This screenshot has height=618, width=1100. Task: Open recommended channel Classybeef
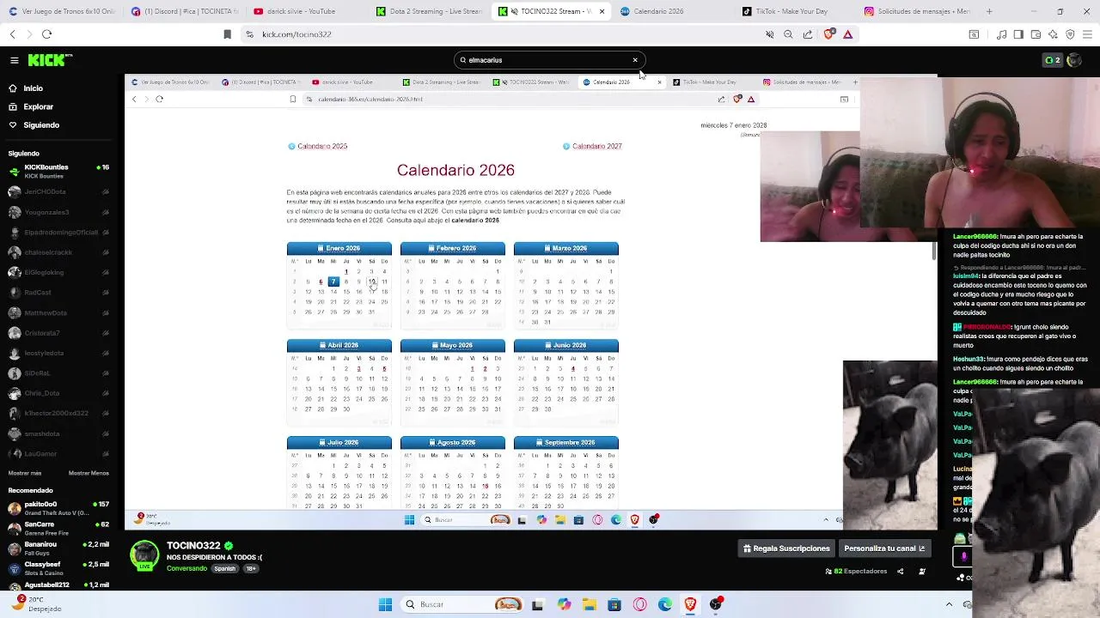[x=58, y=568]
